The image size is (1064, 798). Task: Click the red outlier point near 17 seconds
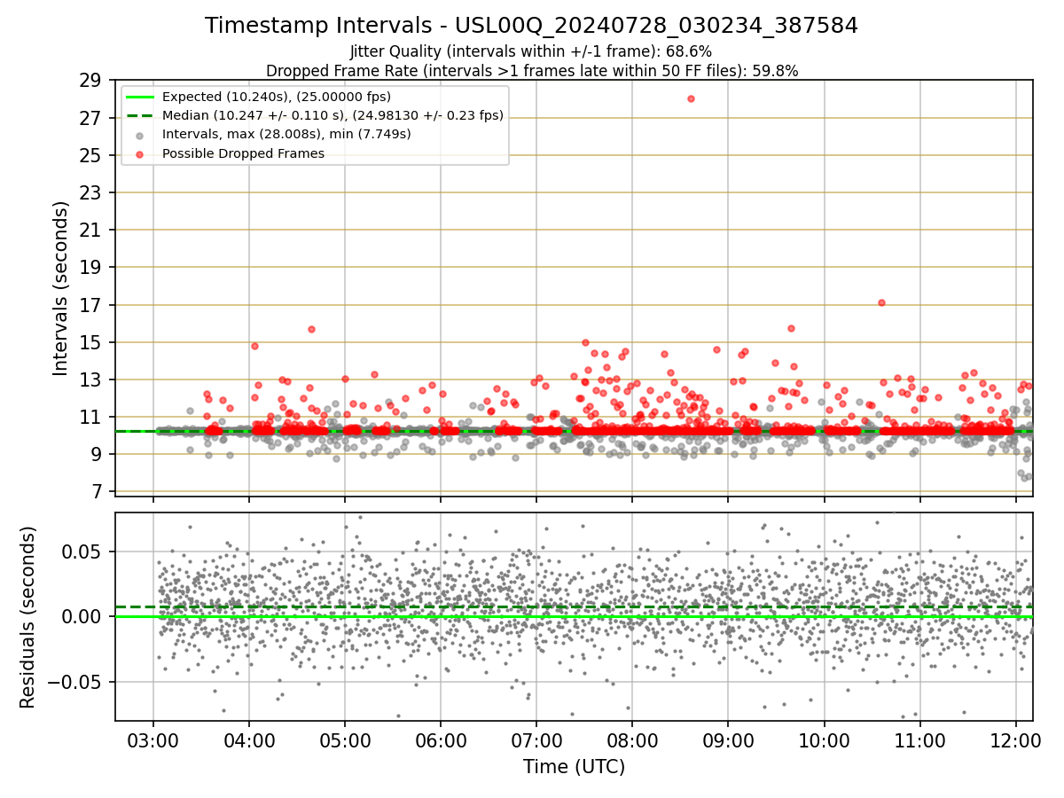coord(881,302)
